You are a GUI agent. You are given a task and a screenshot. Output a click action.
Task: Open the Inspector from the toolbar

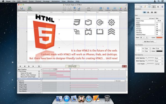coord(108,8)
